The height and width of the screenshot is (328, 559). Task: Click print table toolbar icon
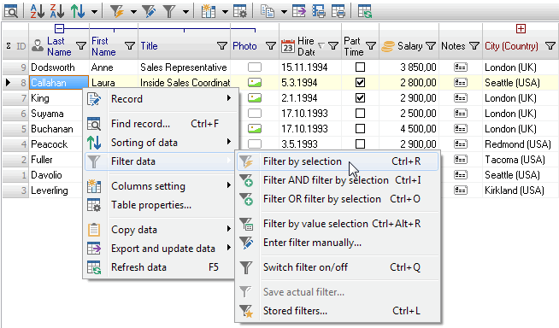pyautogui.click(x=338, y=11)
